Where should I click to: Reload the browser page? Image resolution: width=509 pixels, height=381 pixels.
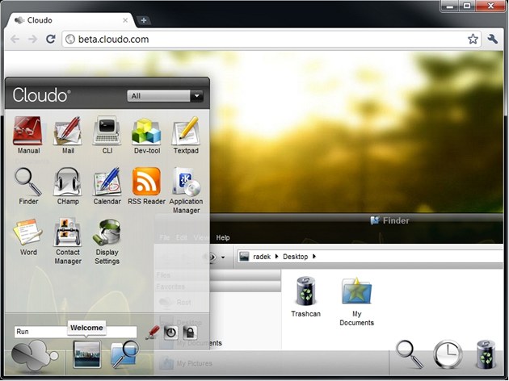pos(50,39)
